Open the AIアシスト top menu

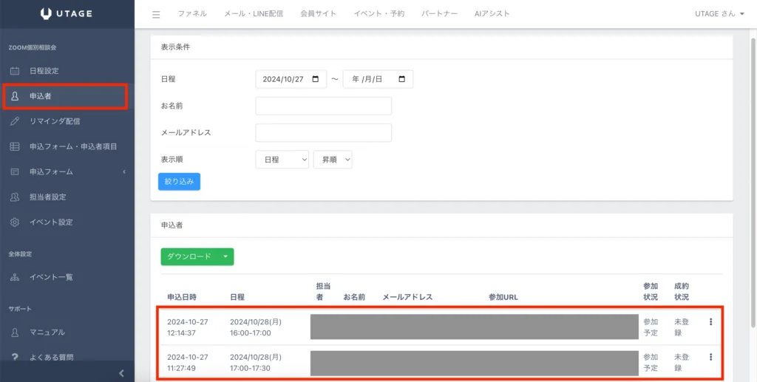tap(492, 14)
